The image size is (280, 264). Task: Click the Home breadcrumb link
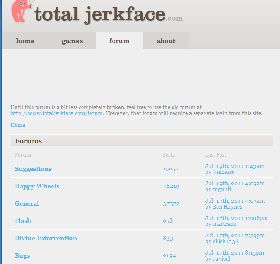18,125
